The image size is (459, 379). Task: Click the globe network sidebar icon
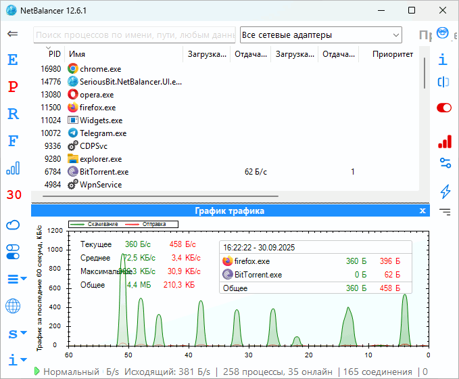click(x=13, y=306)
